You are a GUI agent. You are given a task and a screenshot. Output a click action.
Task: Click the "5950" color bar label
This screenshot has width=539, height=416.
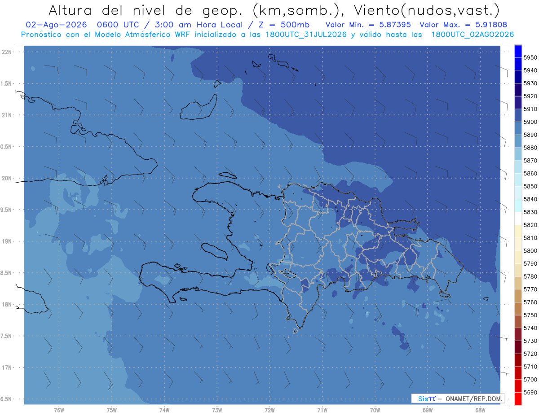[530, 57]
